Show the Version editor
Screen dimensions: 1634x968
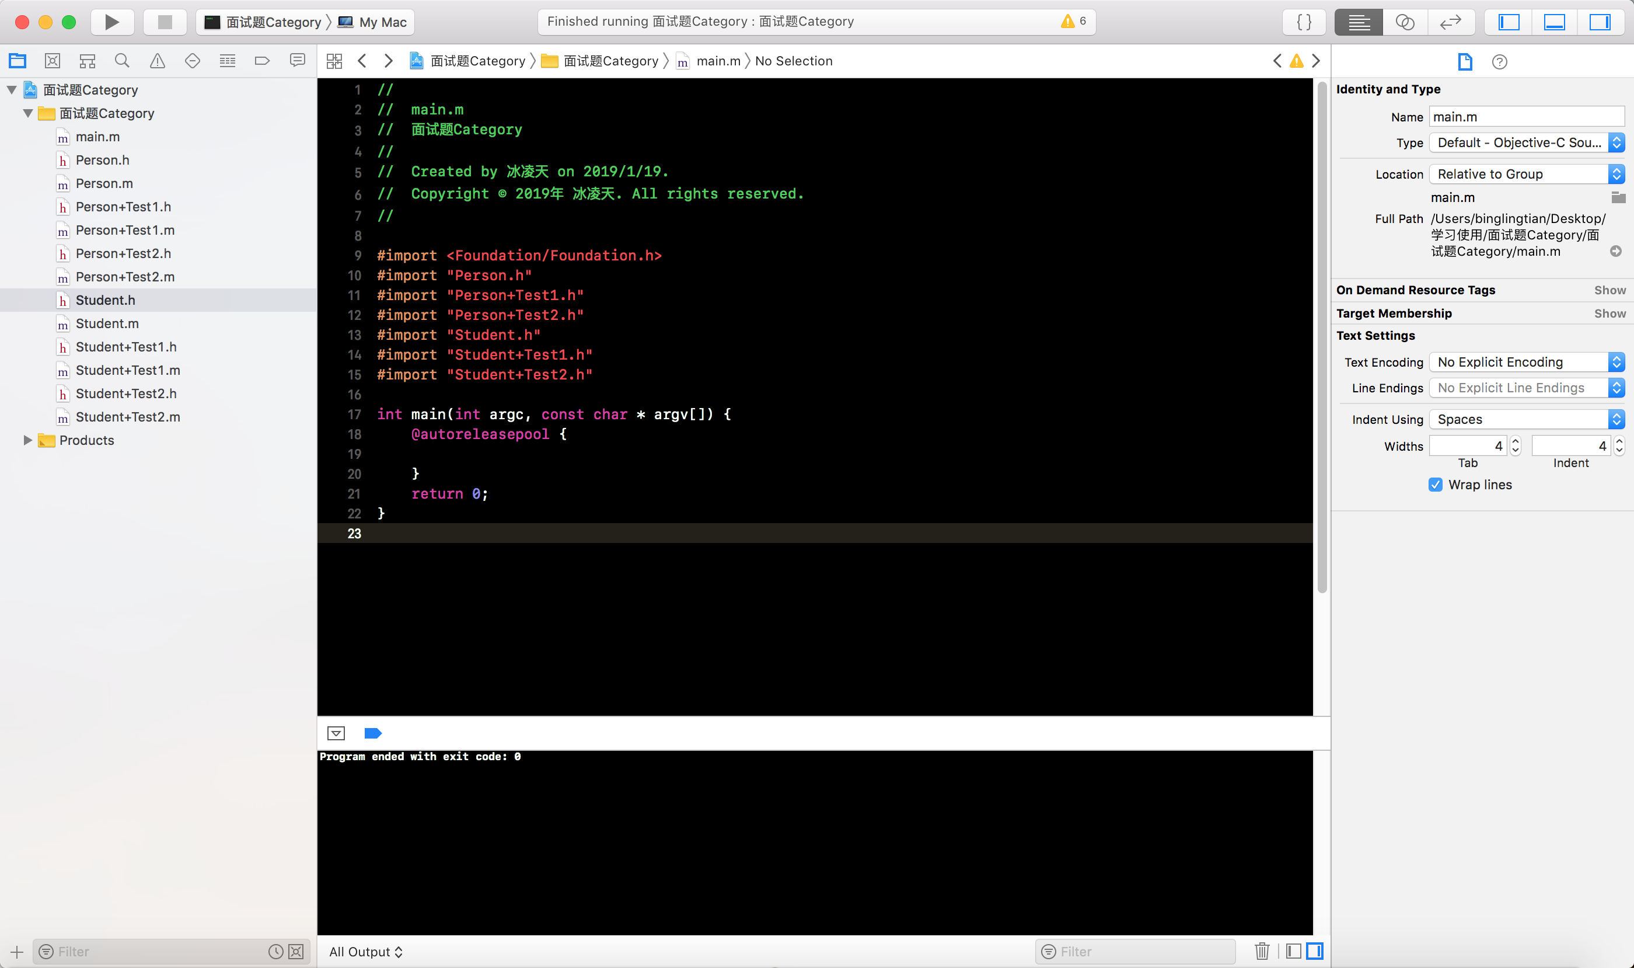[1450, 22]
